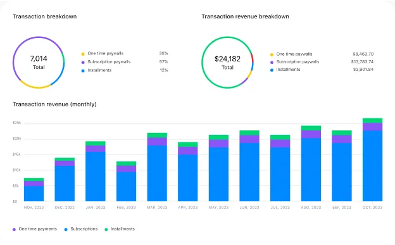Click the '$25k' y-axis label

(x=16, y=123)
